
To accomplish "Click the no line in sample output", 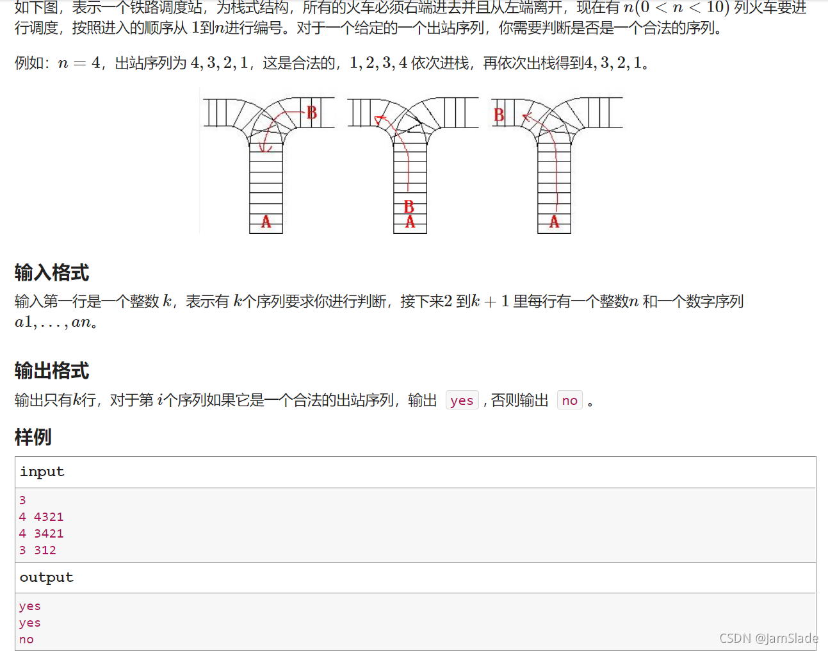I will click(26, 639).
